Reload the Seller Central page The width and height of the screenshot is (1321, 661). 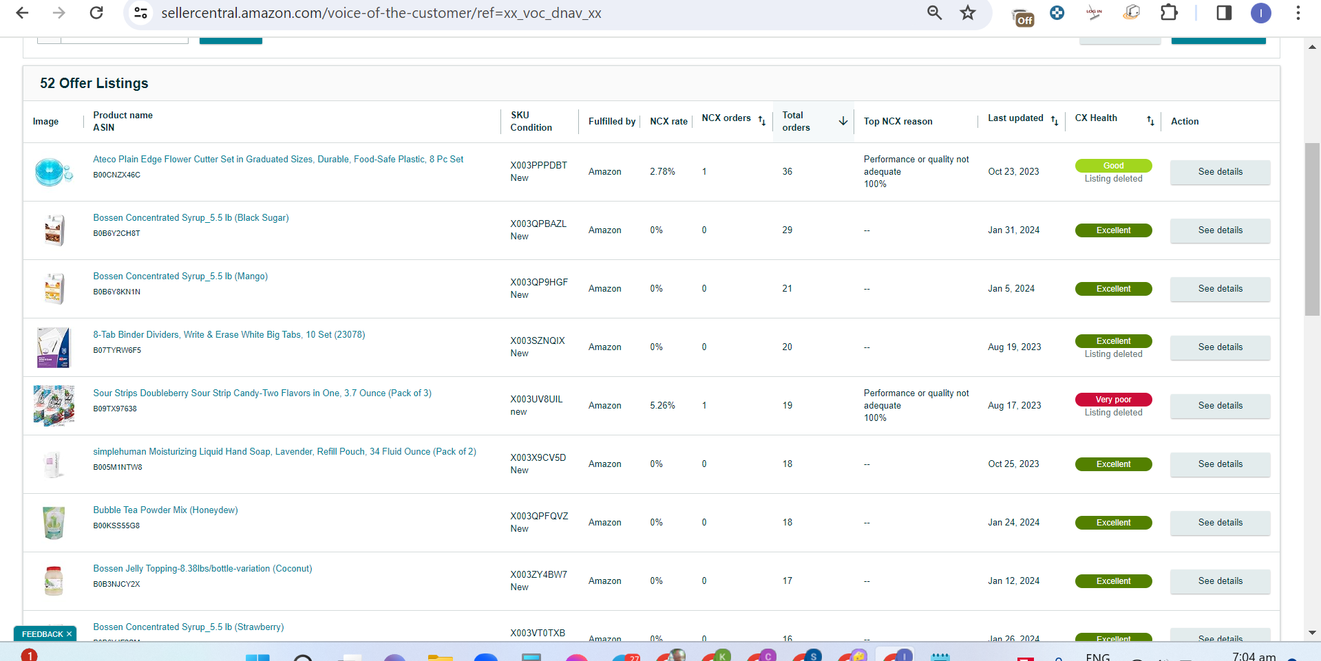[x=96, y=12]
